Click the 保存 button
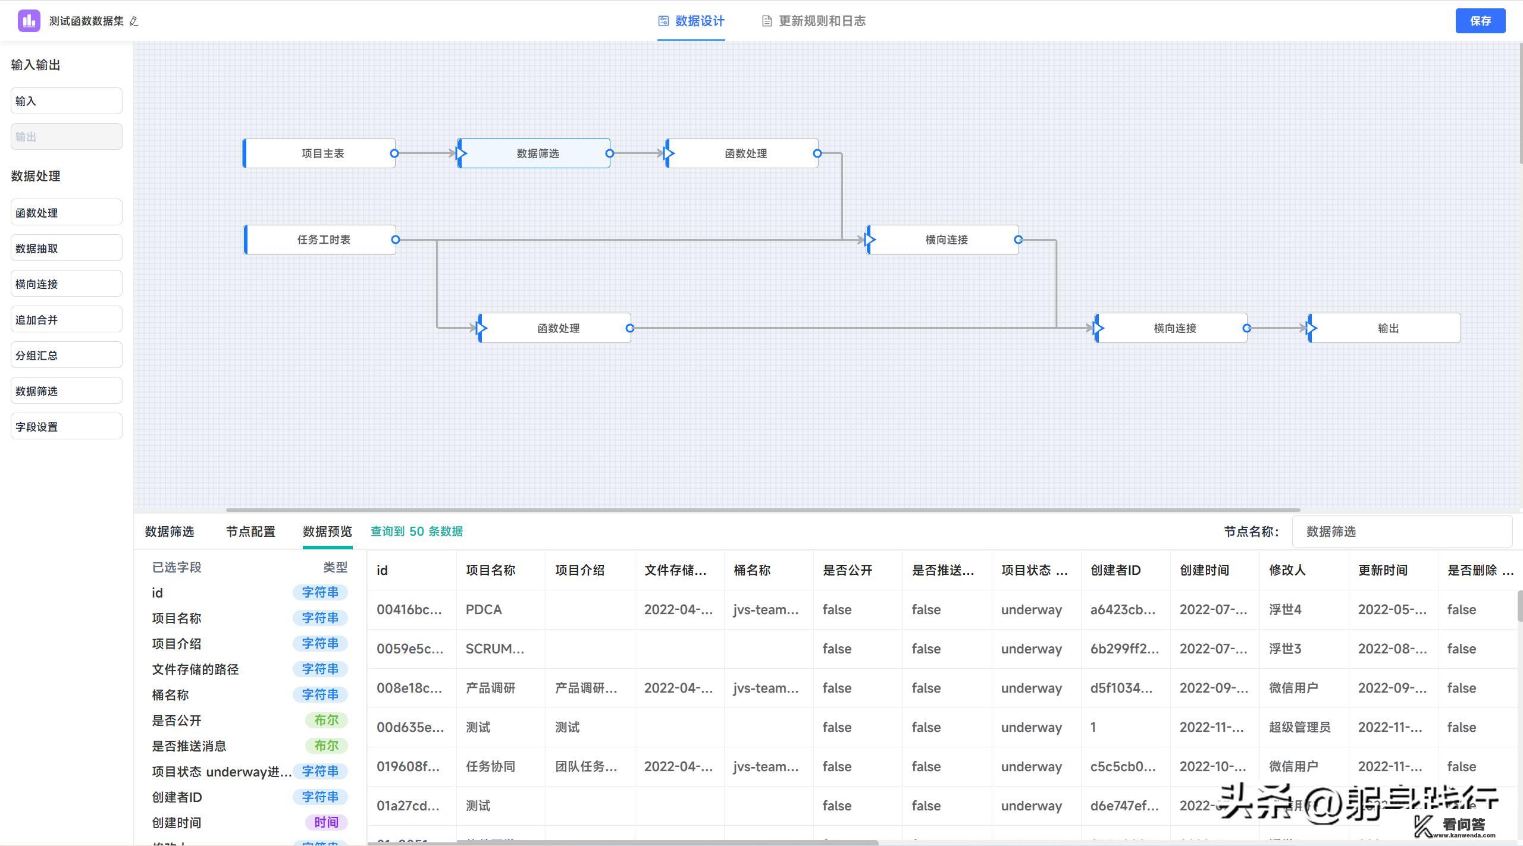1523x846 pixels. tap(1480, 21)
